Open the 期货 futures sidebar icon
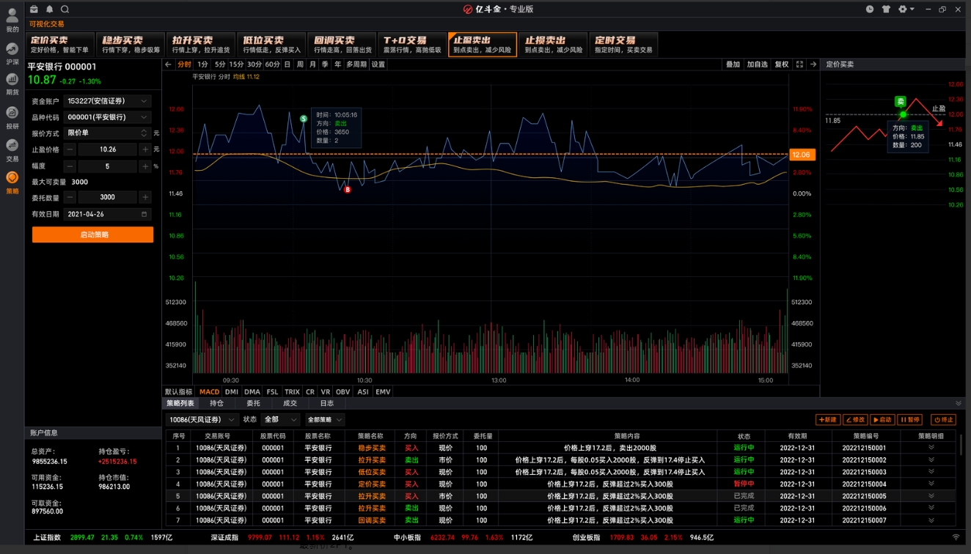 (x=12, y=83)
